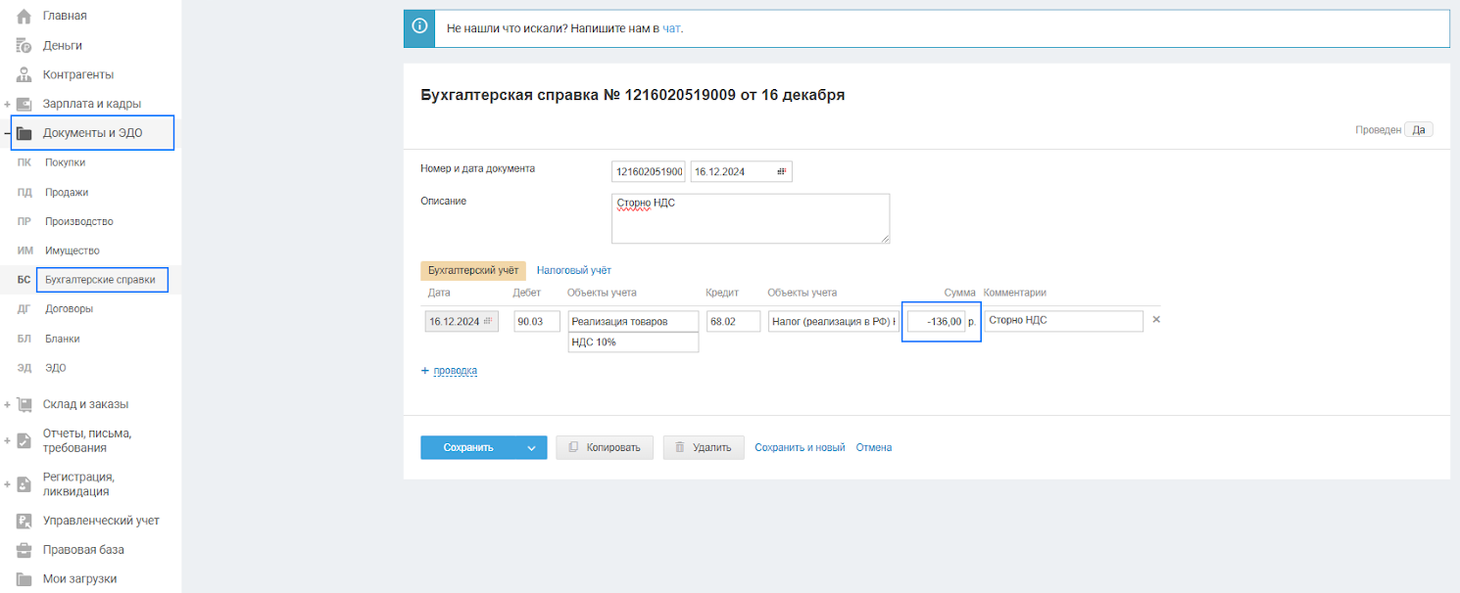Click the ПК abbreviation badge for Покупки

tap(24, 163)
